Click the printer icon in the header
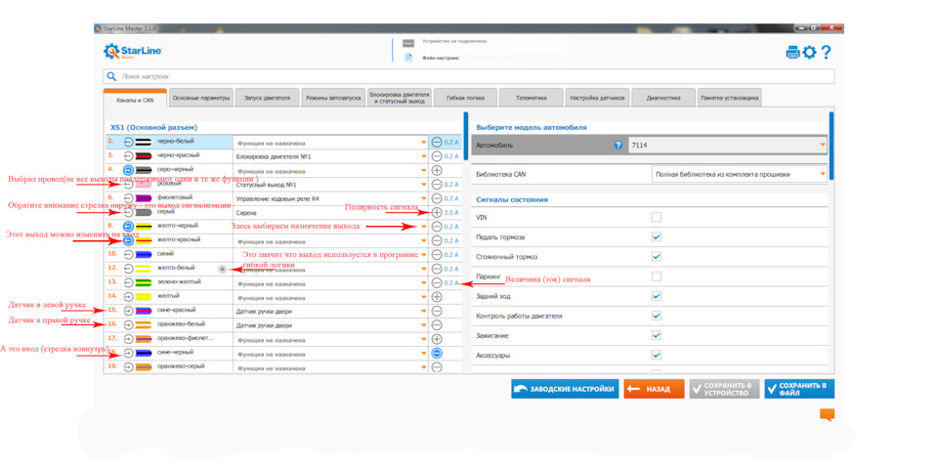 (792, 53)
